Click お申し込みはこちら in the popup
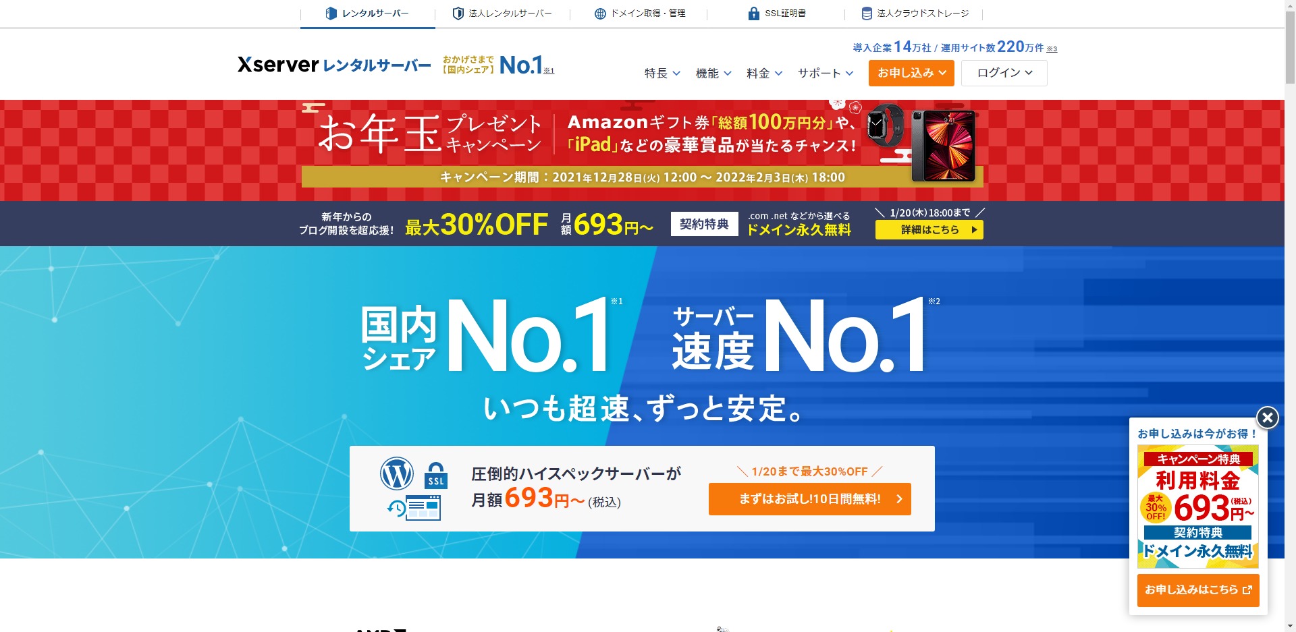 coord(1198,590)
